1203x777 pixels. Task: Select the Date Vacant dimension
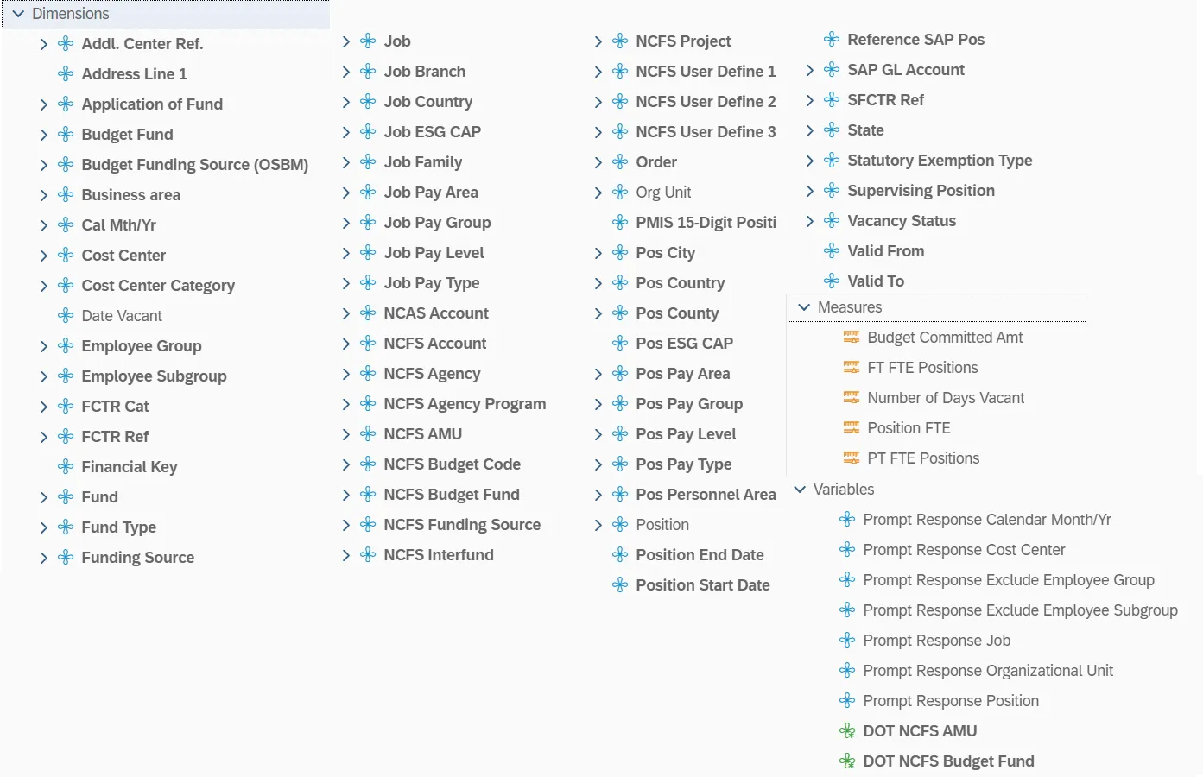(122, 316)
